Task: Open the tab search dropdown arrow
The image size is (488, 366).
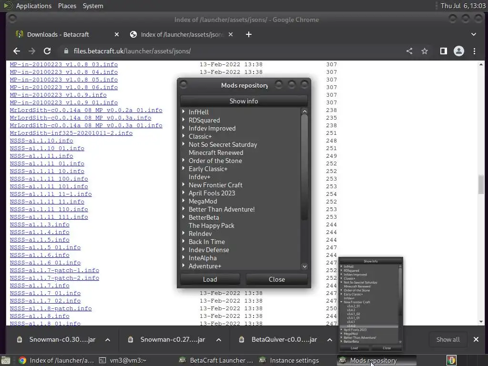Action: click(473, 34)
